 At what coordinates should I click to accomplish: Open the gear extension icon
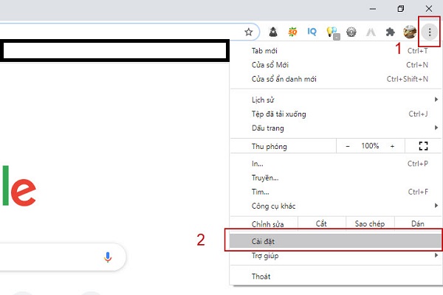(x=351, y=32)
